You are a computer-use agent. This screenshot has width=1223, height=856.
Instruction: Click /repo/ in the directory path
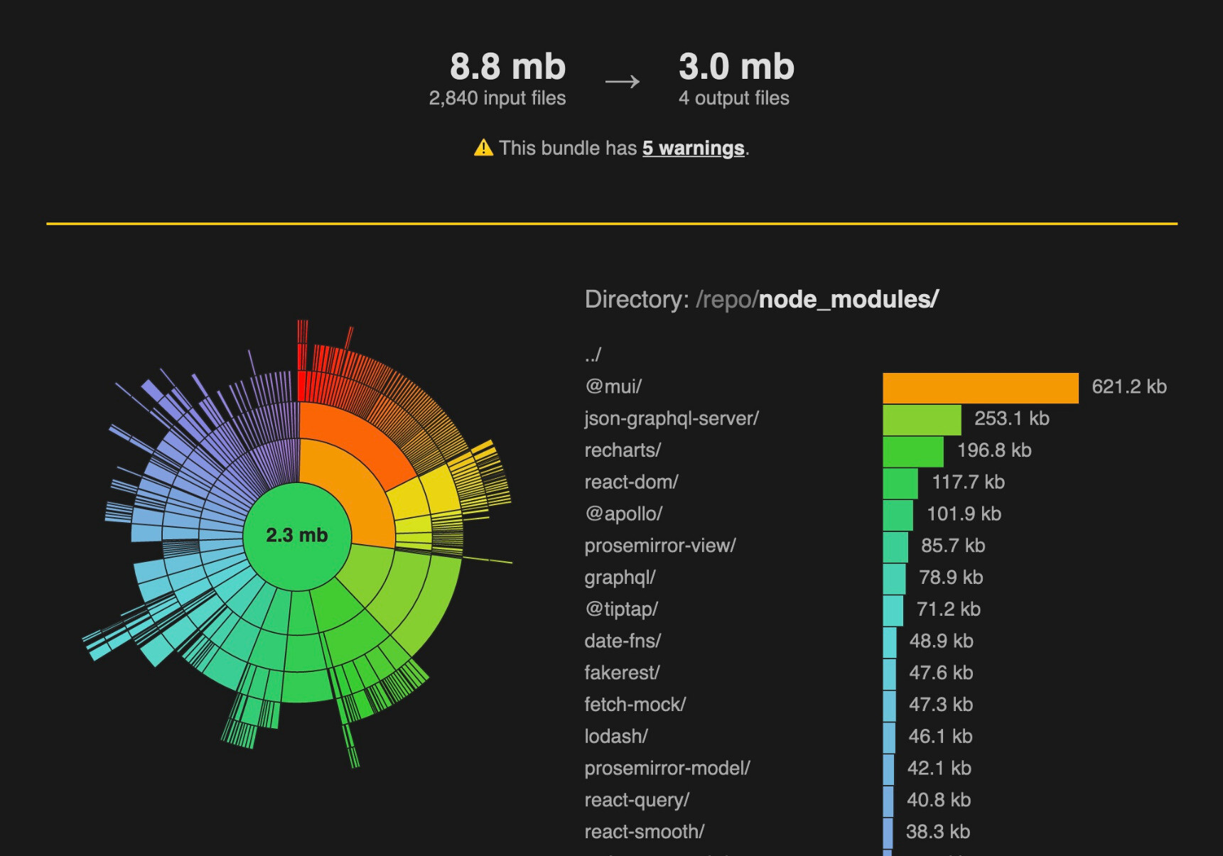726,300
